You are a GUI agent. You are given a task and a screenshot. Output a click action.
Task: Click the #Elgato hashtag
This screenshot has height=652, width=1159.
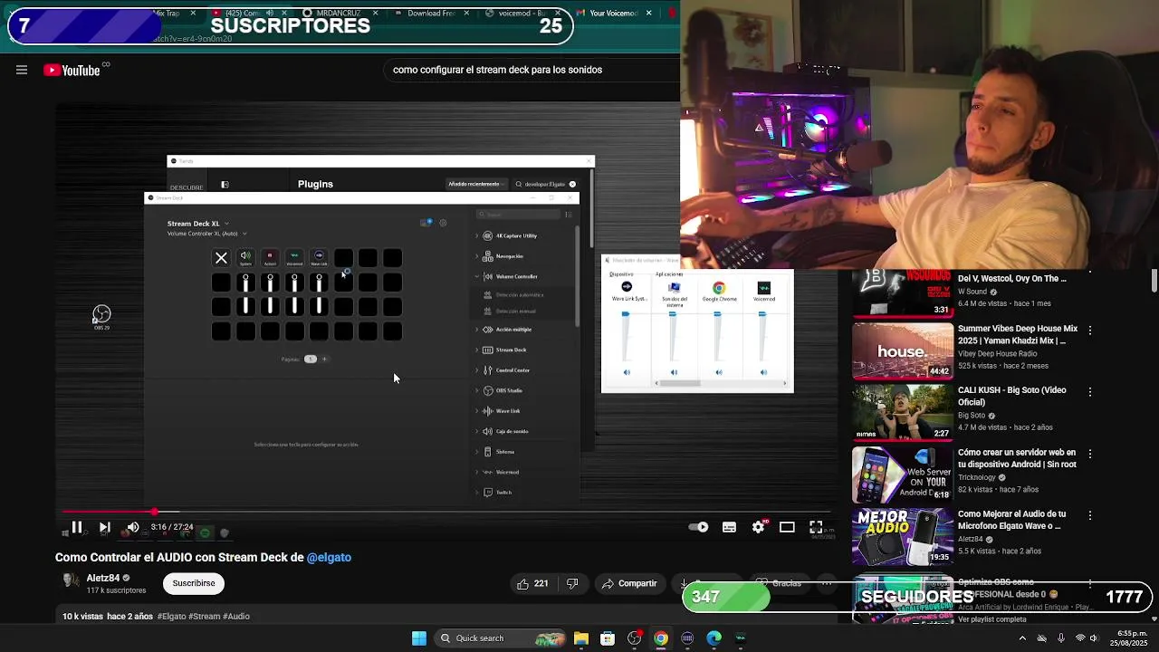click(172, 616)
